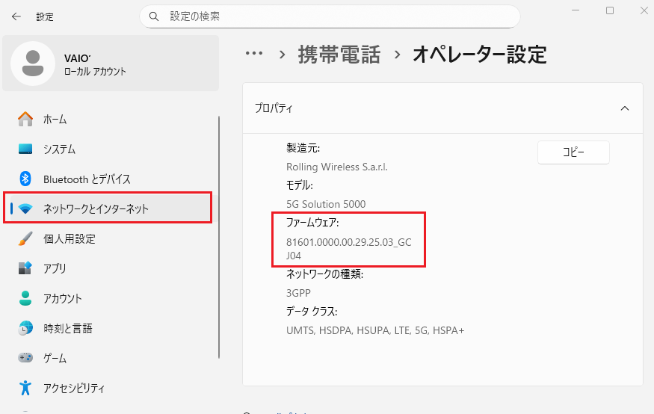Viewport: 654px width, 414px height.
Task: Select the Accounts person icon
Action: coord(26,298)
